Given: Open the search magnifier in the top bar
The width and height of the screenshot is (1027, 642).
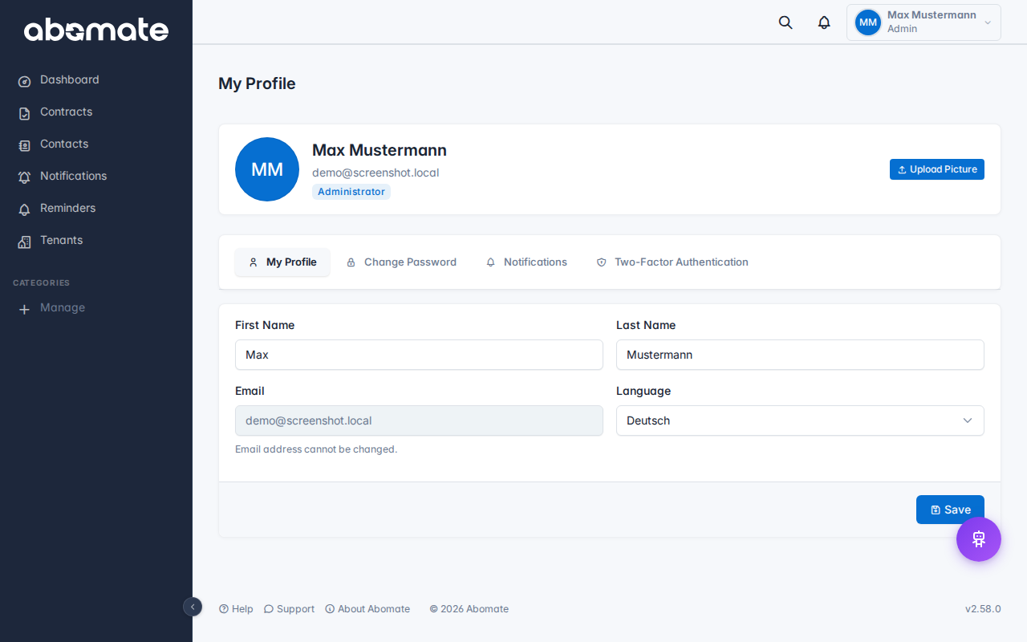Looking at the screenshot, I should tap(785, 22).
